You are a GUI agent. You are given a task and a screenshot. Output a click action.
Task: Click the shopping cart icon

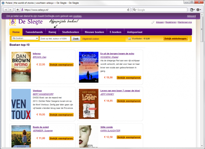129,39
